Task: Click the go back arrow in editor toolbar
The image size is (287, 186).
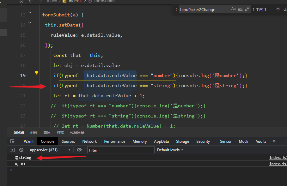Action: (x=31, y=1)
